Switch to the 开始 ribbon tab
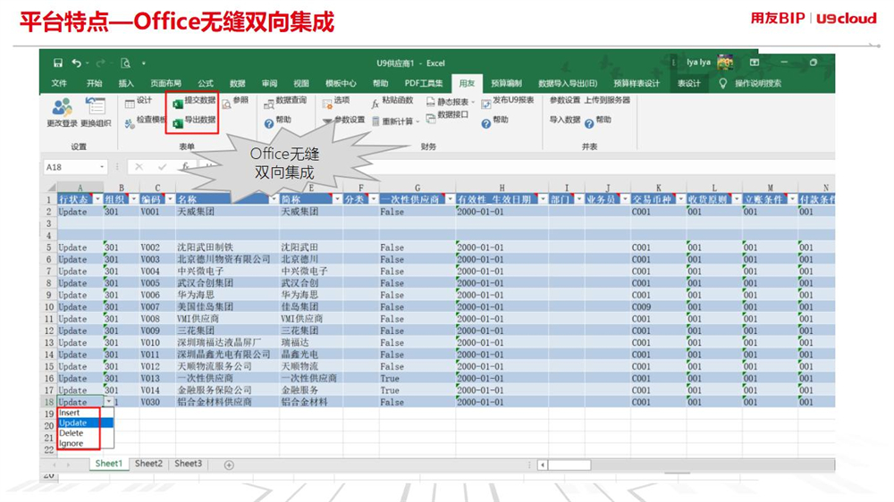 (x=94, y=83)
